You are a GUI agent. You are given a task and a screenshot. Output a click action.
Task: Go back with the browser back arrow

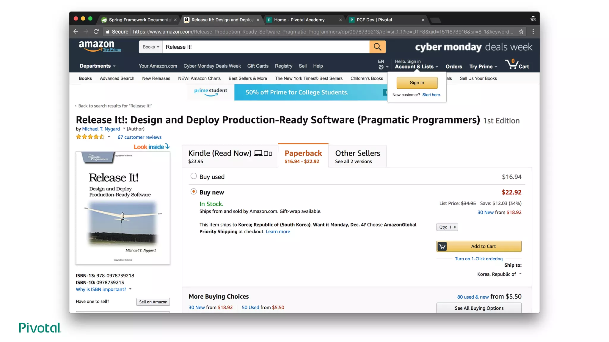coord(76,31)
